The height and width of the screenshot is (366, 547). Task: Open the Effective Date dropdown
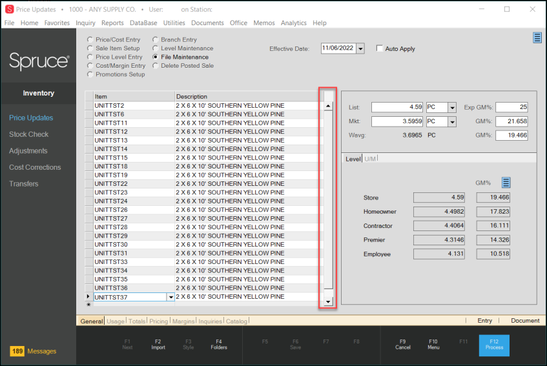(x=361, y=48)
